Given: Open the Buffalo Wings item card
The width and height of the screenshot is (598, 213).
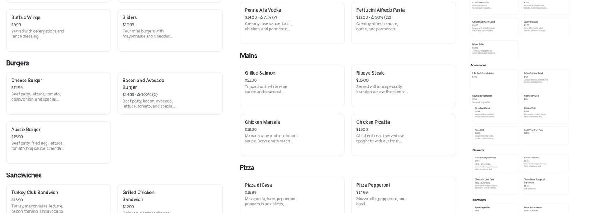Looking at the screenshot, I should coord(59,30).
